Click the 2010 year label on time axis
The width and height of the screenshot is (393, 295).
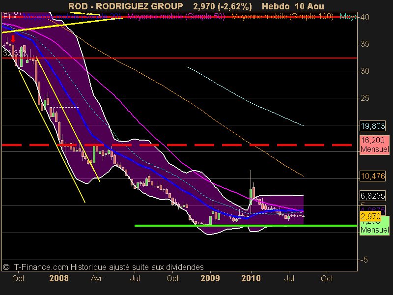tap(251, 278)
